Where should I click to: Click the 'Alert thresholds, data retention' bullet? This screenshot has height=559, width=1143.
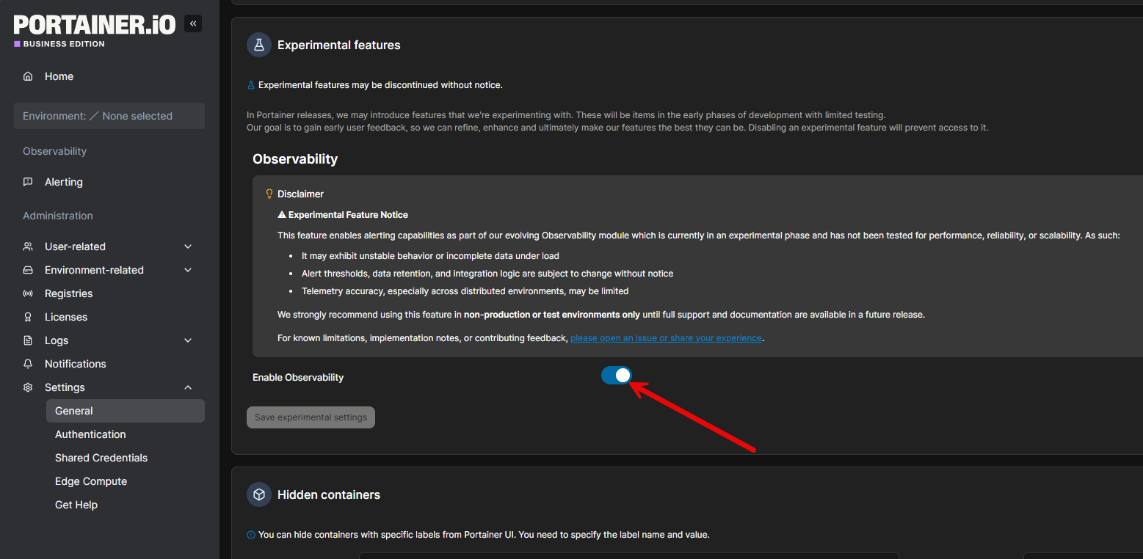click(x=487, y=274)
